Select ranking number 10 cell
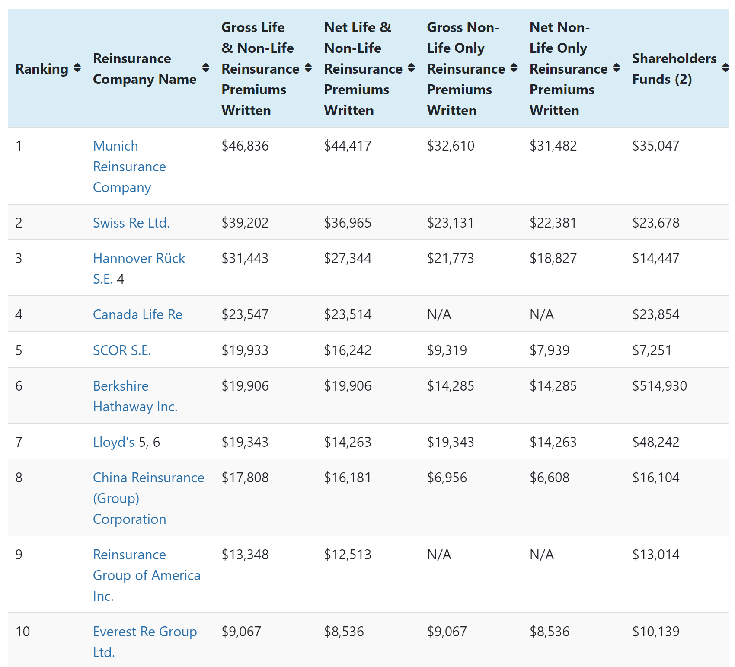Viewport: 735px width, 667px height. tap(23, 632)
